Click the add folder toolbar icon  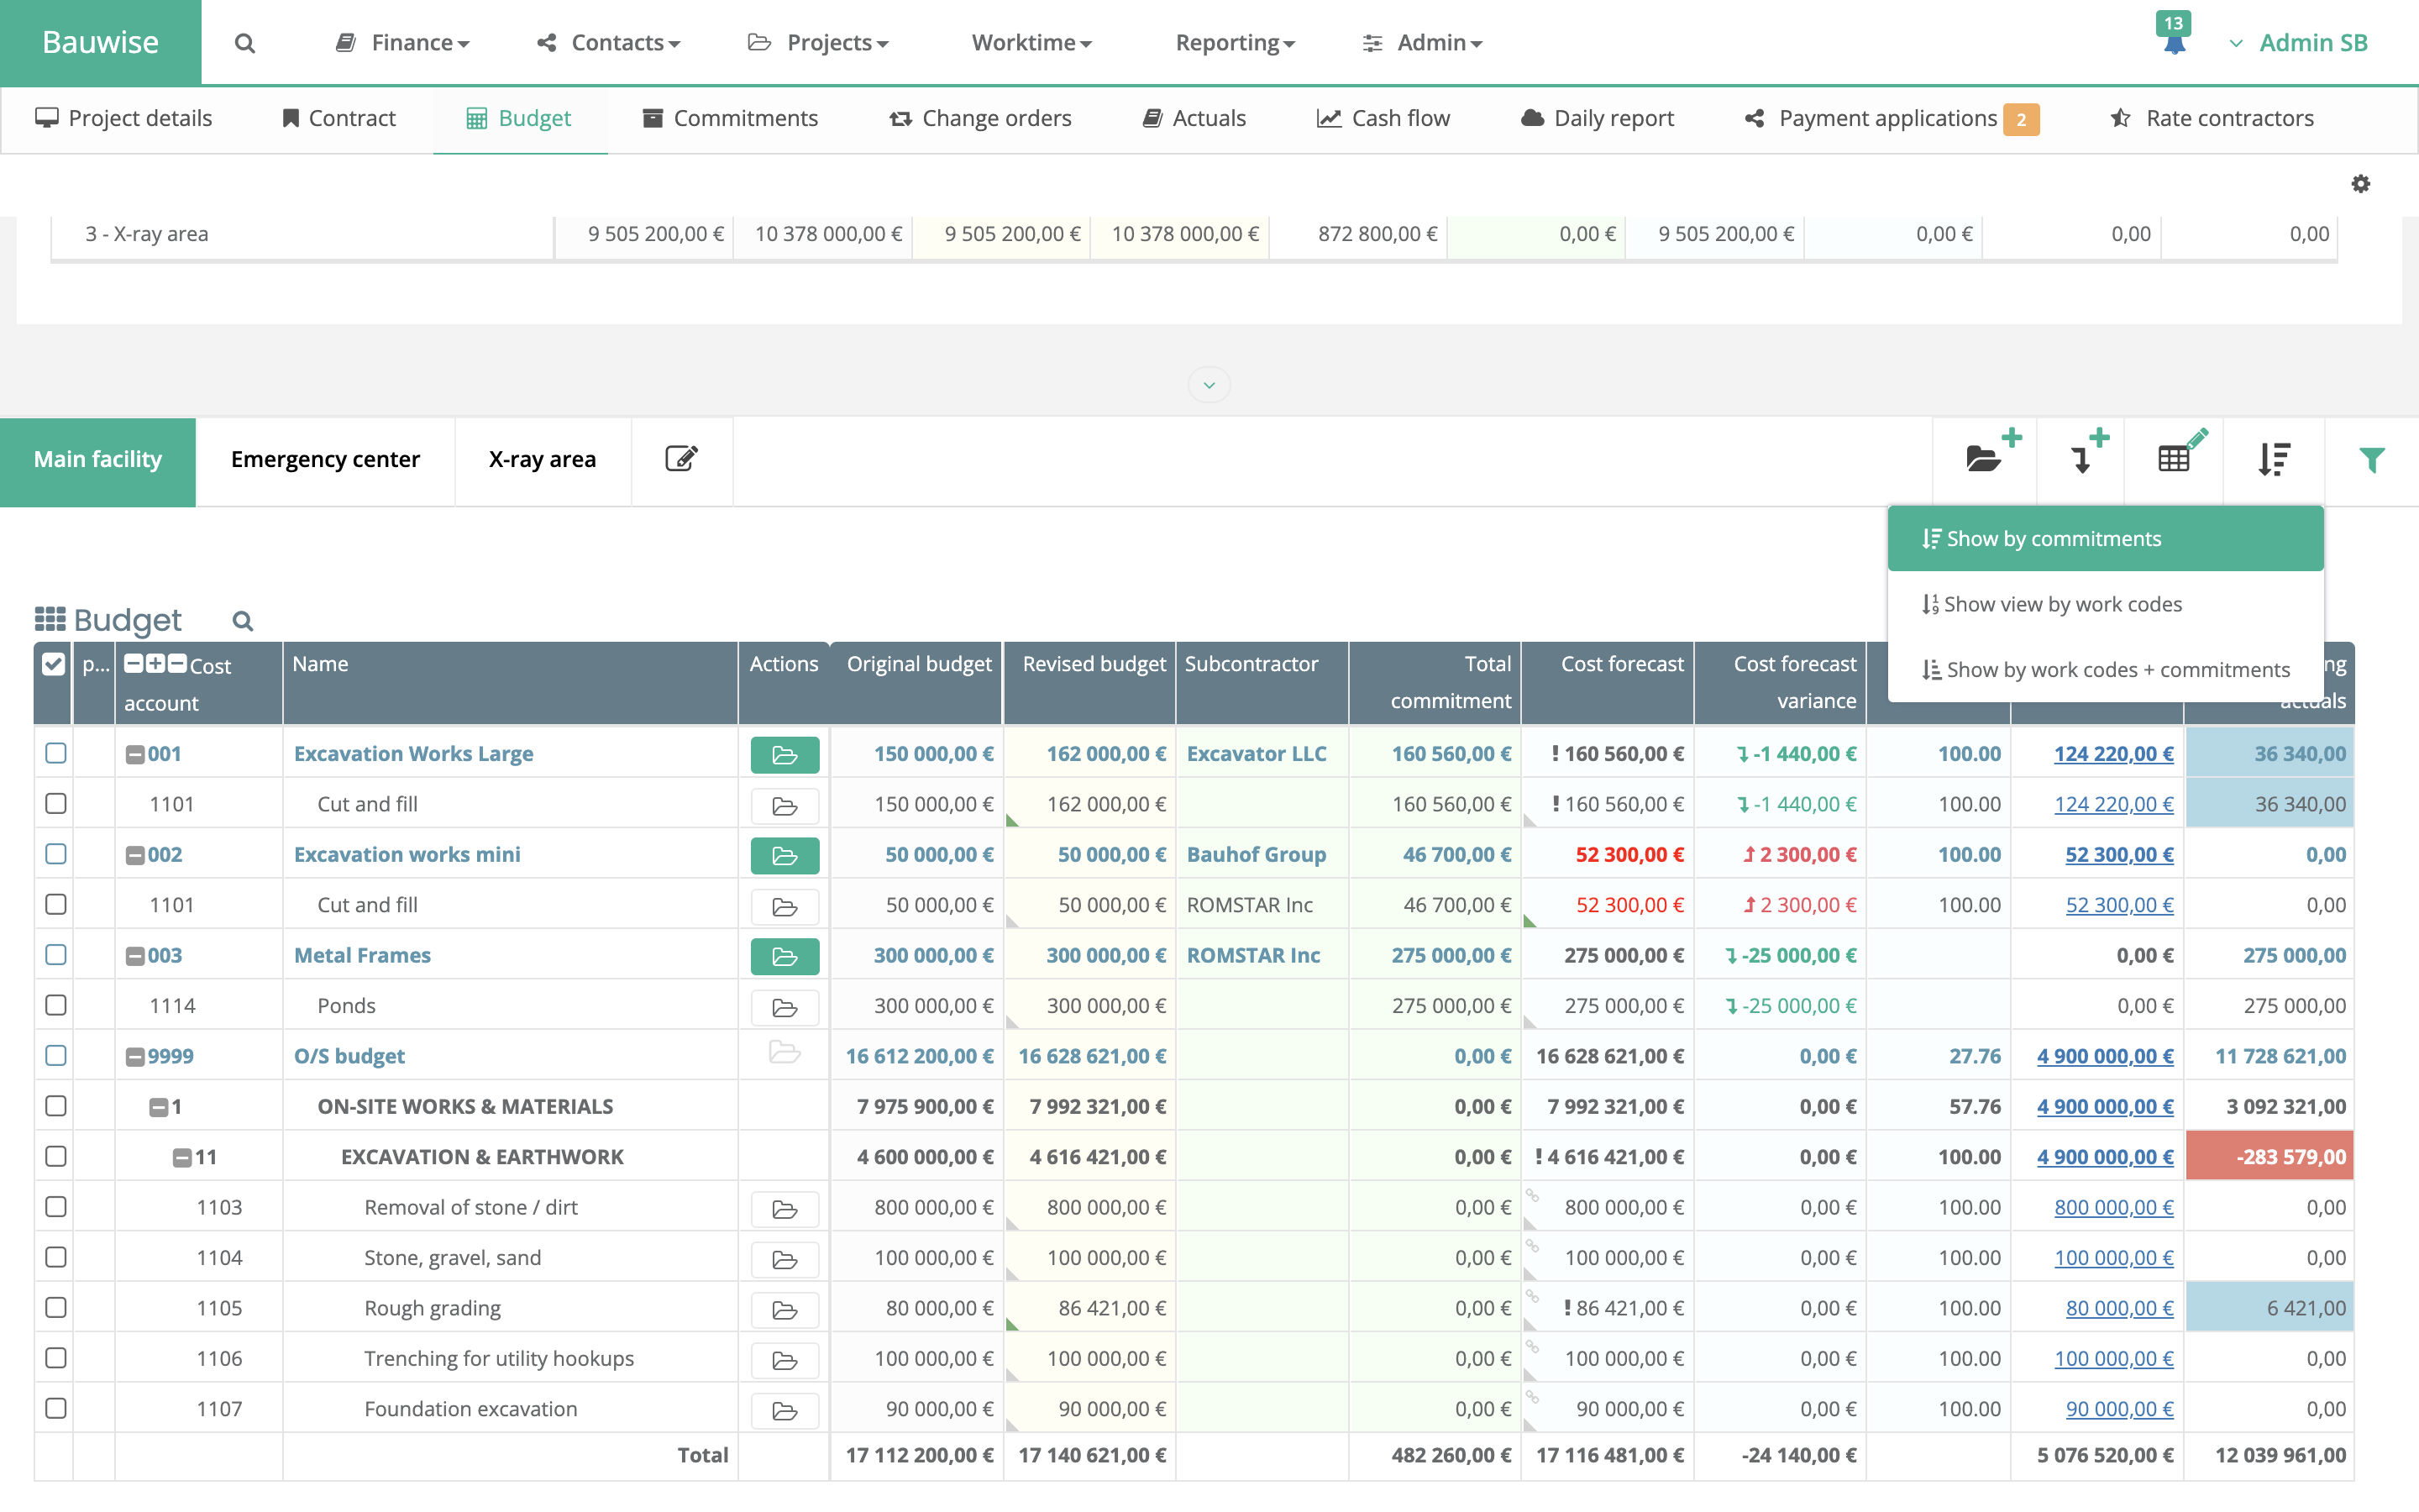(x=1984, y=458)
